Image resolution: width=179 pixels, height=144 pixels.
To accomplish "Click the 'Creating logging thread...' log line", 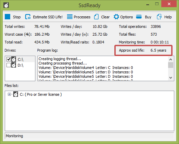I will click(x=60, y=59).
